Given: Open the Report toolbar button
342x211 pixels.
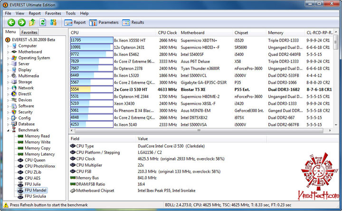Looking at the screenshot, I should click(x=75, y=22).
